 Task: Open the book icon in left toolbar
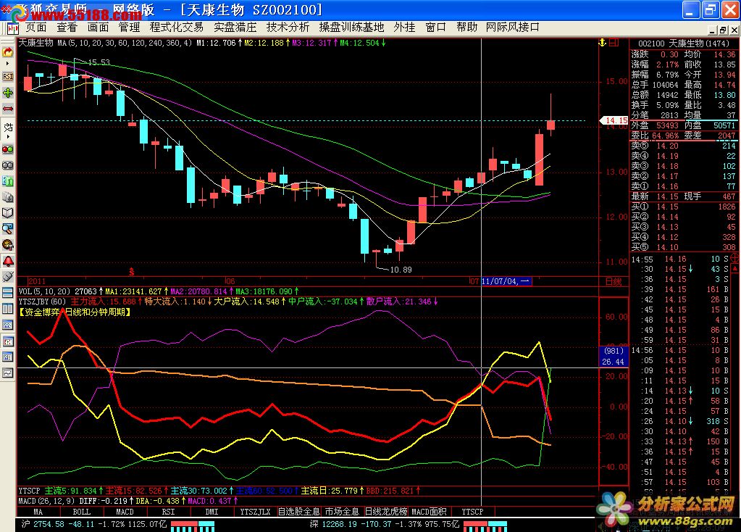(x=7, y=213)
